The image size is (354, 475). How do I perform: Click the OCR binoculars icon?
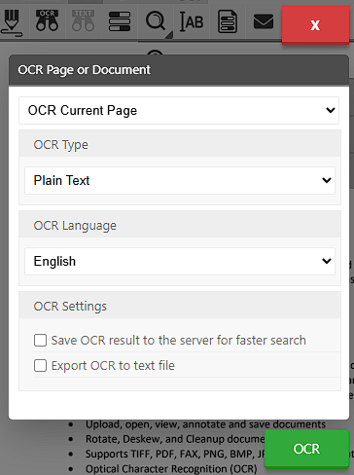[48, 20]
